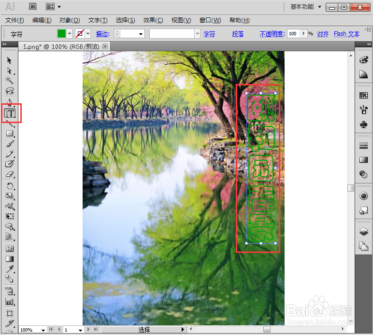Open the artboard number dropdown
The image size is (373, 335).
click(80, 330)
